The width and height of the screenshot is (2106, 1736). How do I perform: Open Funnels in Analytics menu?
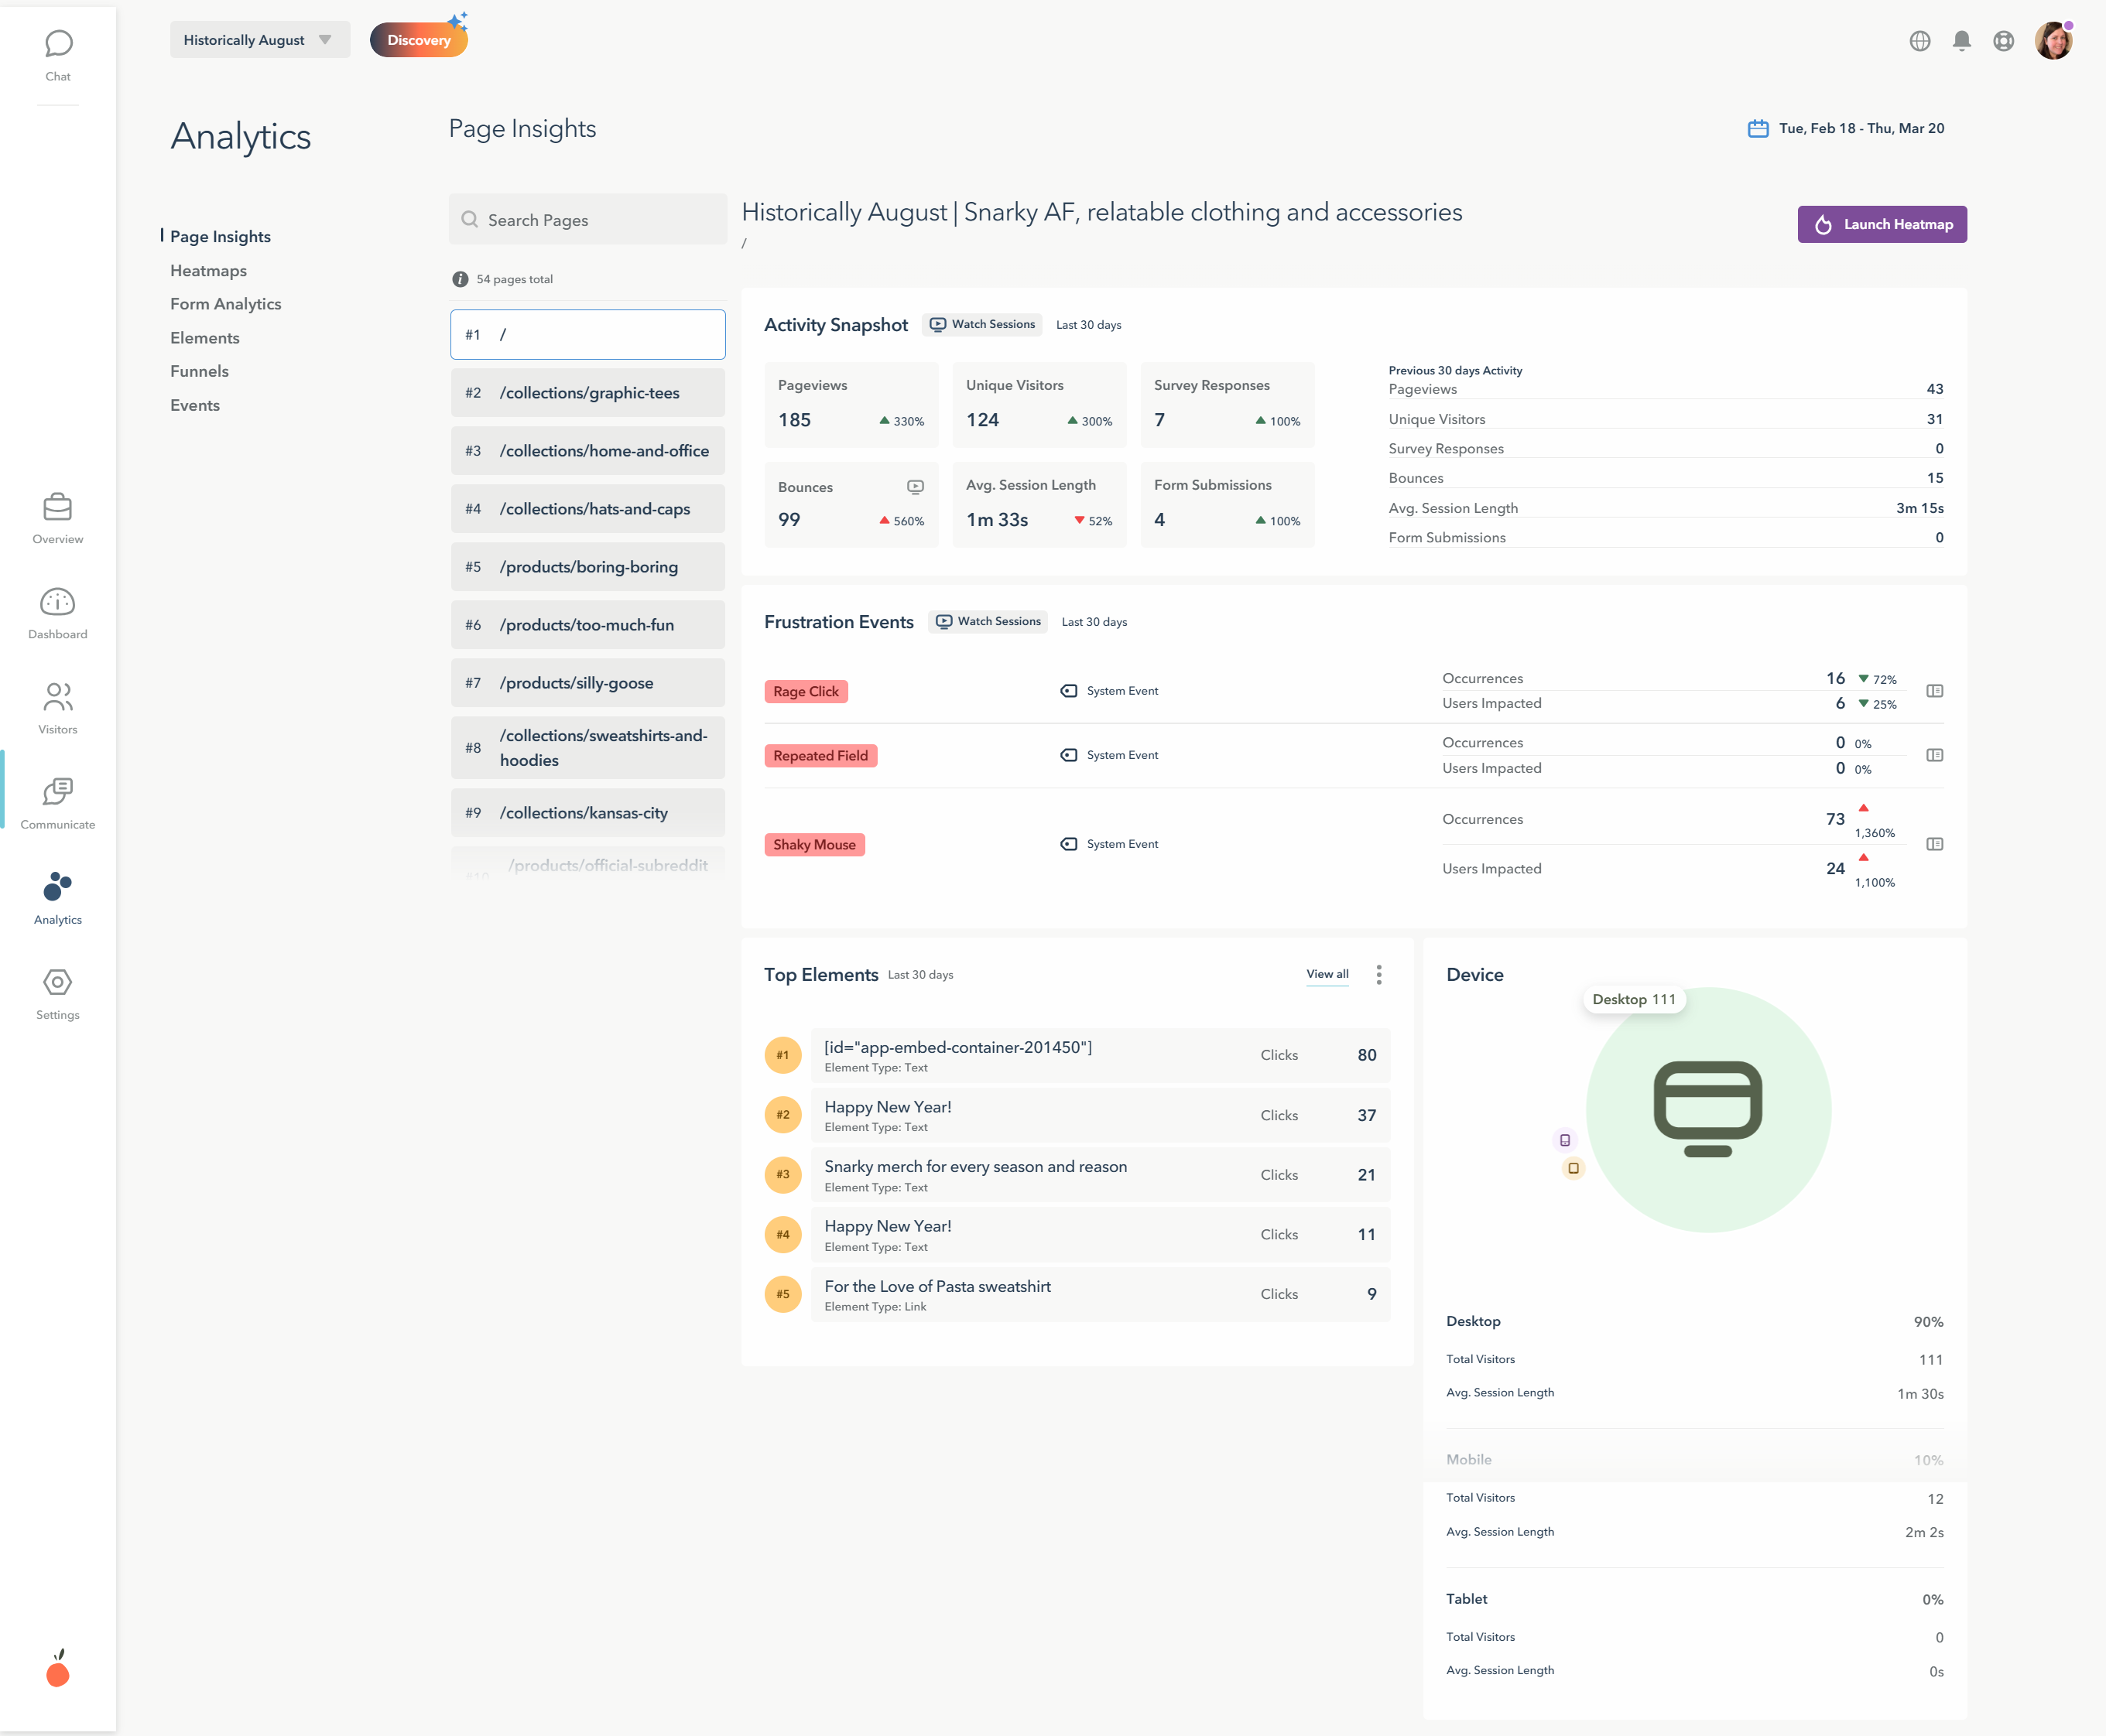pyautogui.click(x=199, y=371)
